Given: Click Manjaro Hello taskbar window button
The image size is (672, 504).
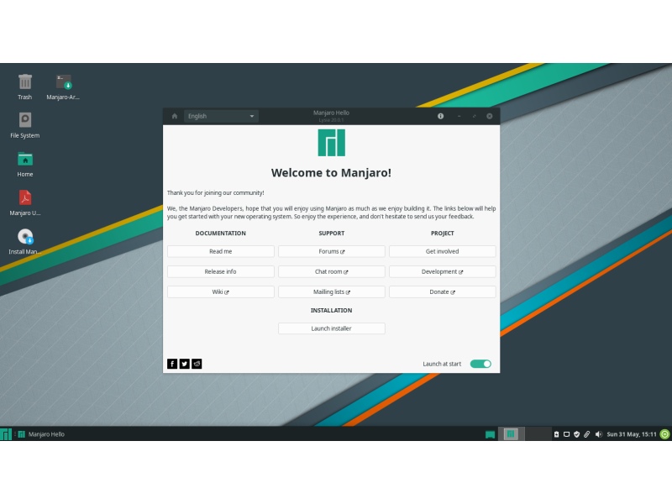Looking at the screenshot, I should point(41,434).
